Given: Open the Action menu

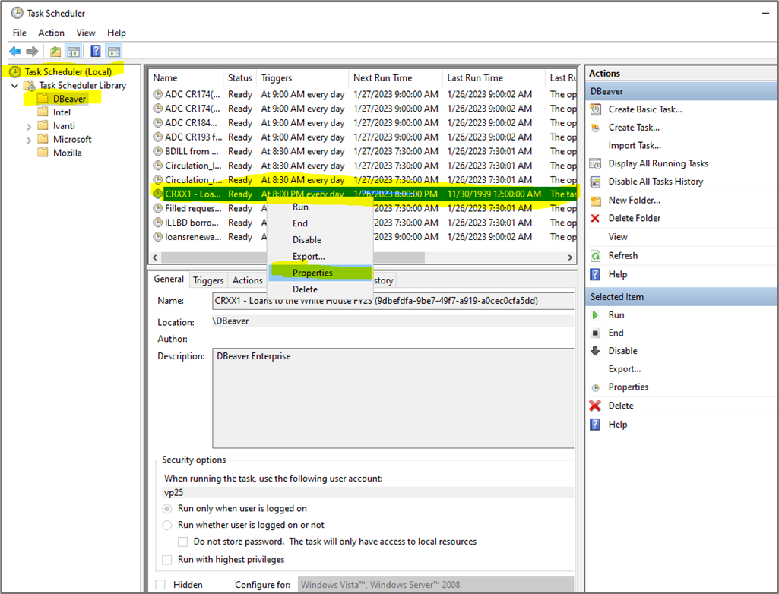Looking at the screenshot, I should pyautogui.click(x=51, y=33).
